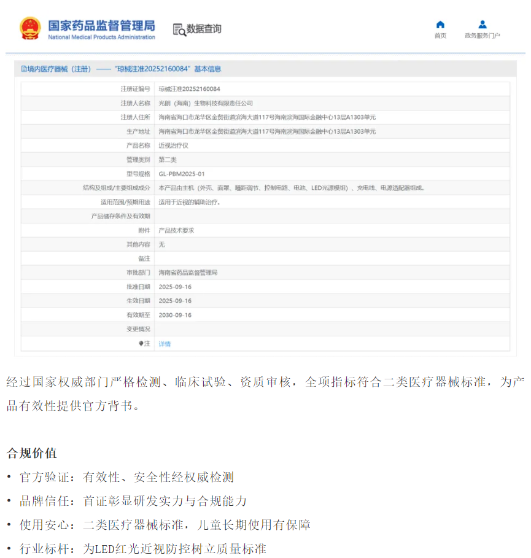Click registrant name 光朗（海南）生物科技有限责任公司
The width and height of the screenshot is (531, 558).
point(206,103)
